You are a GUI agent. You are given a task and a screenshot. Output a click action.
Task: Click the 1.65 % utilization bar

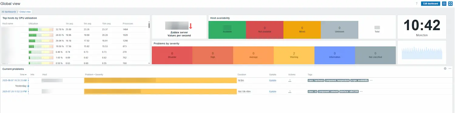click(x=41, y=57)
